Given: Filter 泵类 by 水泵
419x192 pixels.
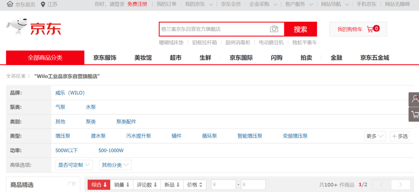Looking at the screenshot, I should click(91, 107).
